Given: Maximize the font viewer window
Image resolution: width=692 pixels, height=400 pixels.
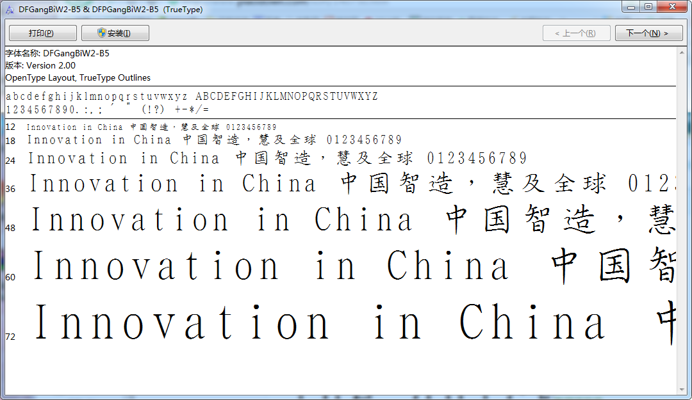Looking at the screenshot, I should pyautogui.click(x=648, y=6).
